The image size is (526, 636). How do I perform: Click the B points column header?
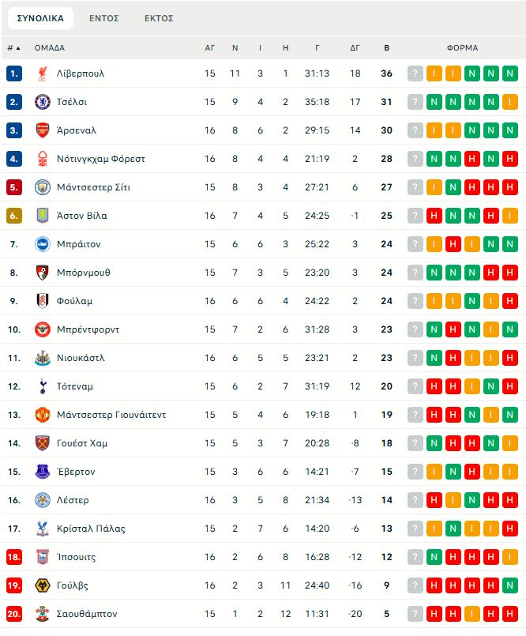pos(386,47)
